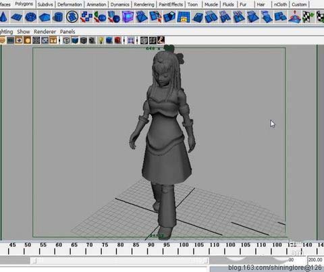Click the flag icon with green arrows
The image size is (324, 272).
(308, 17)
